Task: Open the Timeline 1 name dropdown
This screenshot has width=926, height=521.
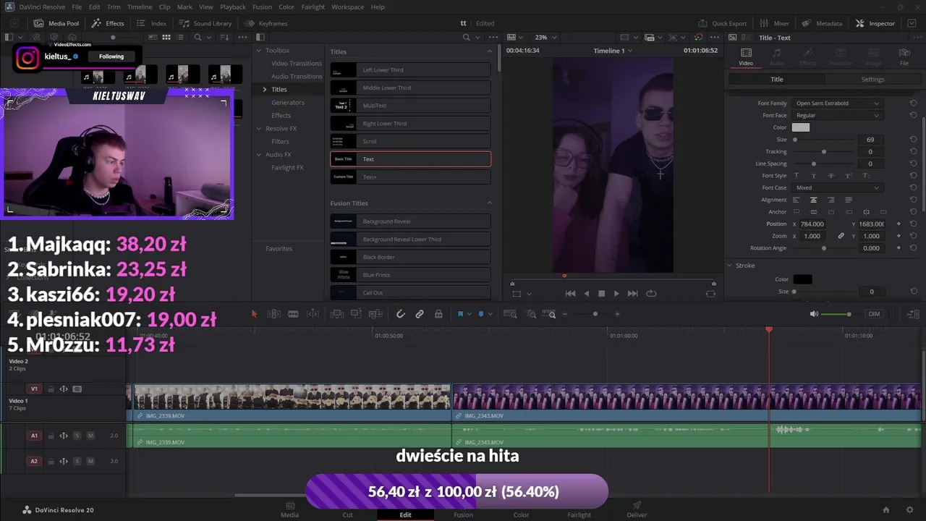Action: click(x=613, y=51)
